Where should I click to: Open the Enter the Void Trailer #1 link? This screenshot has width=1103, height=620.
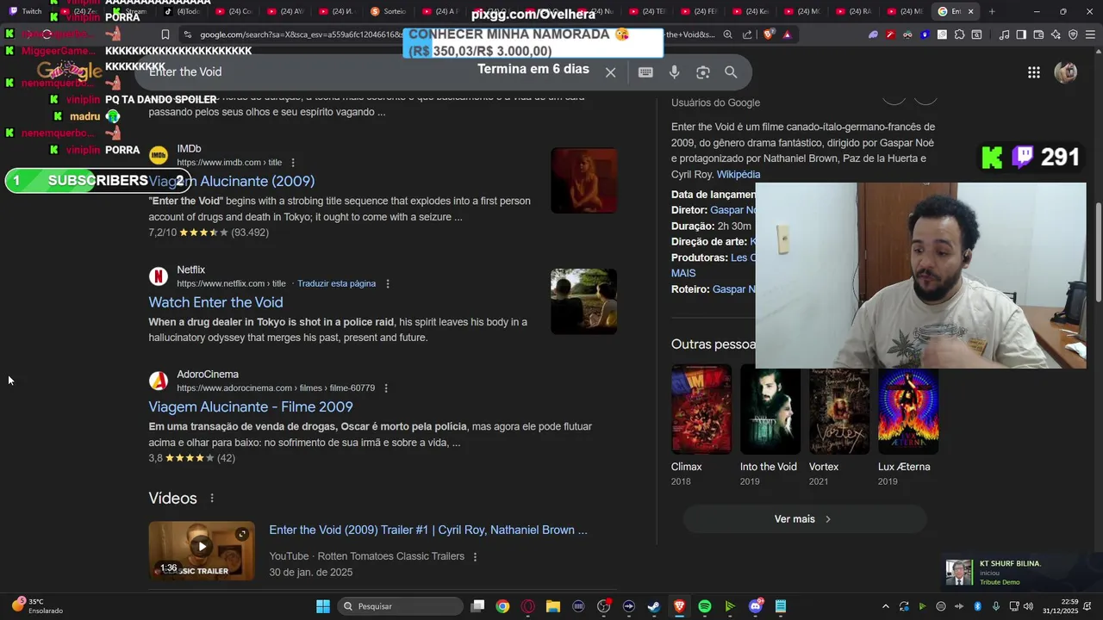pyautogui.click(x=428, y=530)
